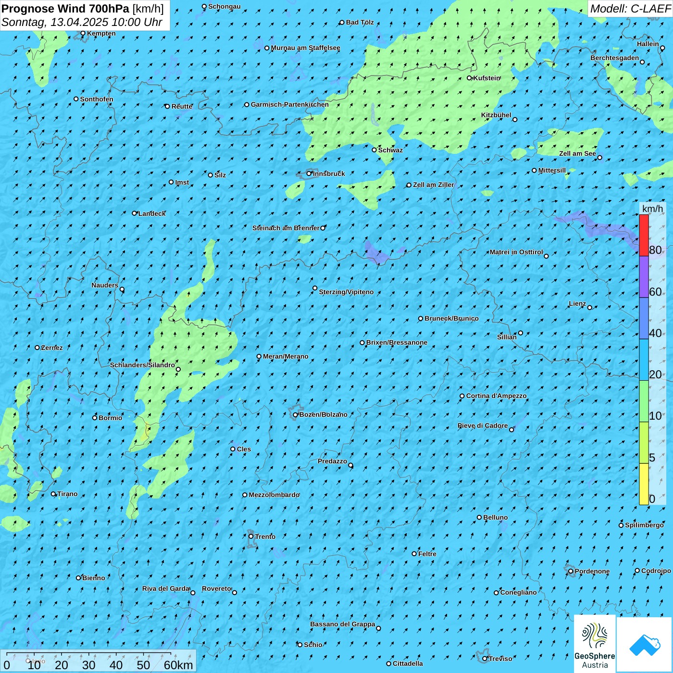Click the Schlanders/Silandro label
This screenshot has height=673, width=673.
tap(142, 365)
